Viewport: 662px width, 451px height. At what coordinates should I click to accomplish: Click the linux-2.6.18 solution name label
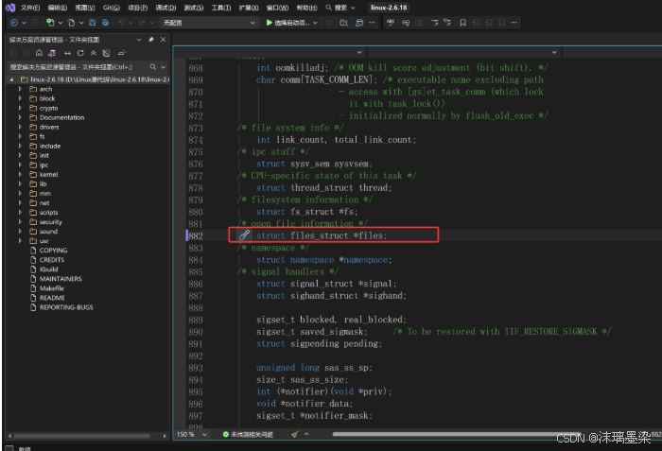pos(389,8)
